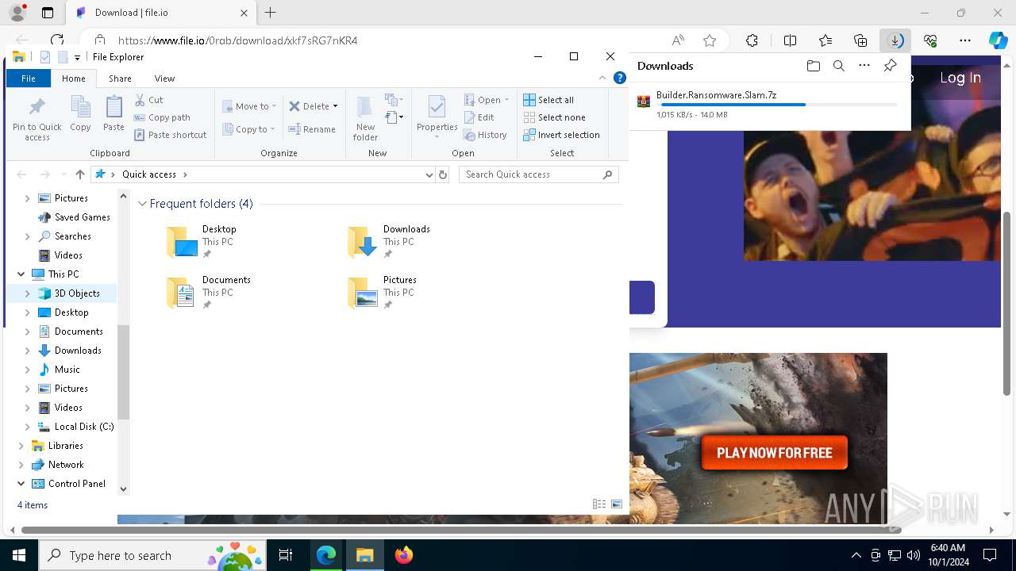Pin the Edge Downloads panel
1016x571 pixels.
(x=890, y=66)
